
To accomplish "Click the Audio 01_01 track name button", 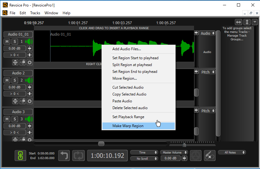I will tap(18, 34).
